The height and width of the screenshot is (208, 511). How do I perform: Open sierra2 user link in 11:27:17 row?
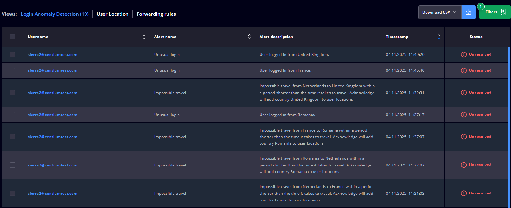52,115
